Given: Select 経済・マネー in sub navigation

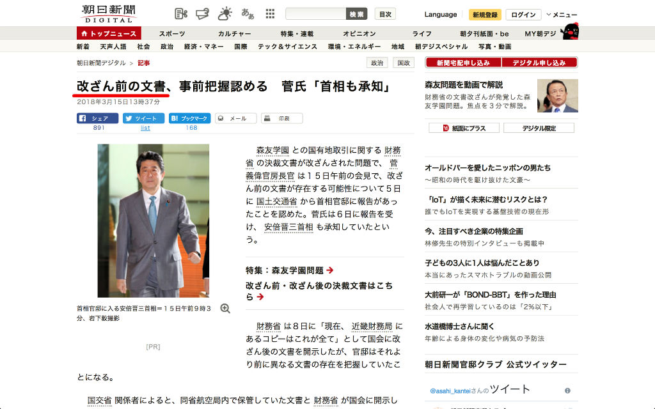Looking at the screenshot, I should tap(204, 46).
